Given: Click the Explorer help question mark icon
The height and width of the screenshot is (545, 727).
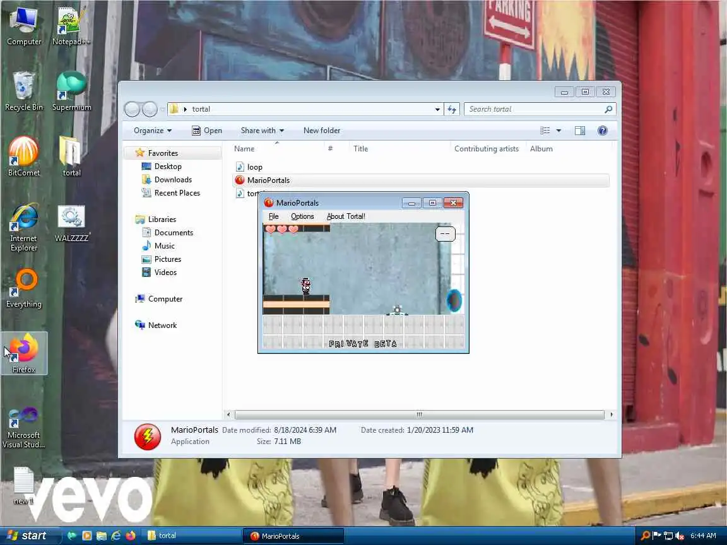Looking at the screenshot, I should click(602, 131).
